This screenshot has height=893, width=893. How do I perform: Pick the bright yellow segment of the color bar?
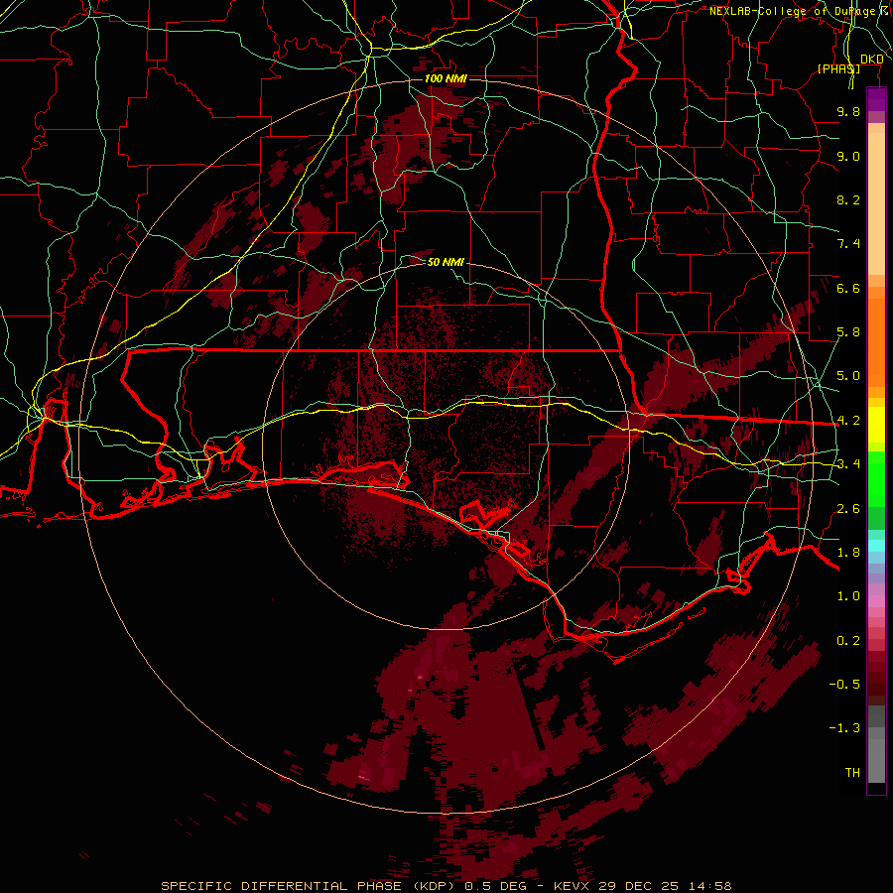click(876, 425)
